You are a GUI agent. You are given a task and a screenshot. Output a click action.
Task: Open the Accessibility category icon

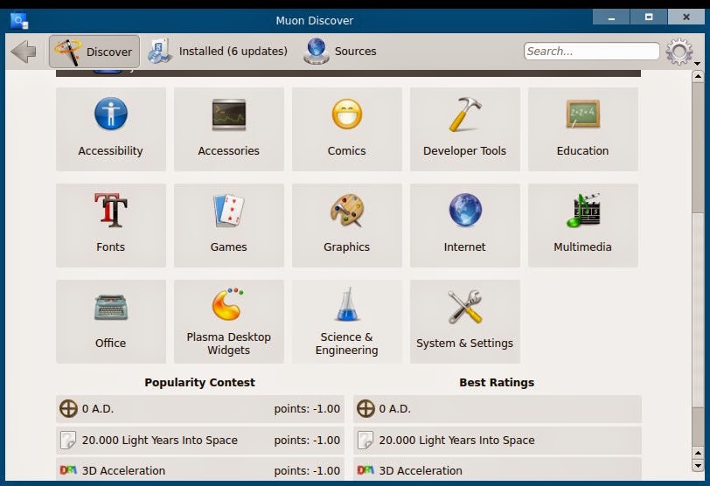coord(111,113)
